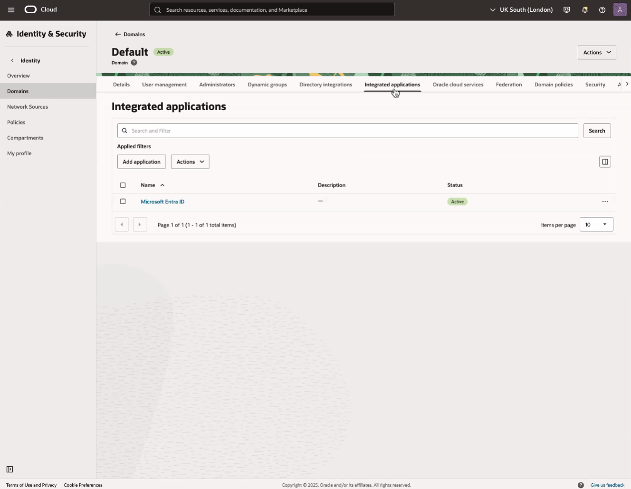The image size is (631, 489).
Task: Open the Microsoft Entra ID application link
Action: click(x=163, y=201)
